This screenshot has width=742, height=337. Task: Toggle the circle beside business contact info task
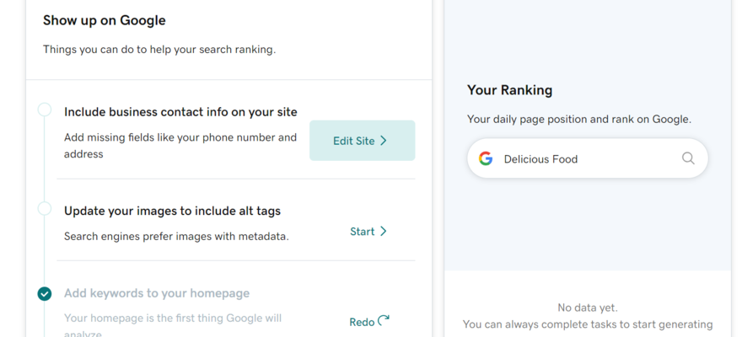pos(45,111)
